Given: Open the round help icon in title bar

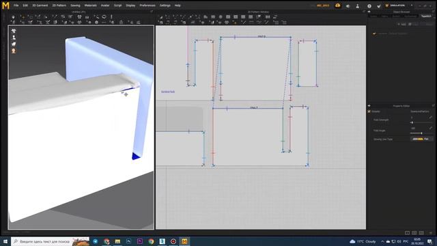Looking at the screenshot, I should click(x=369, y=6).
